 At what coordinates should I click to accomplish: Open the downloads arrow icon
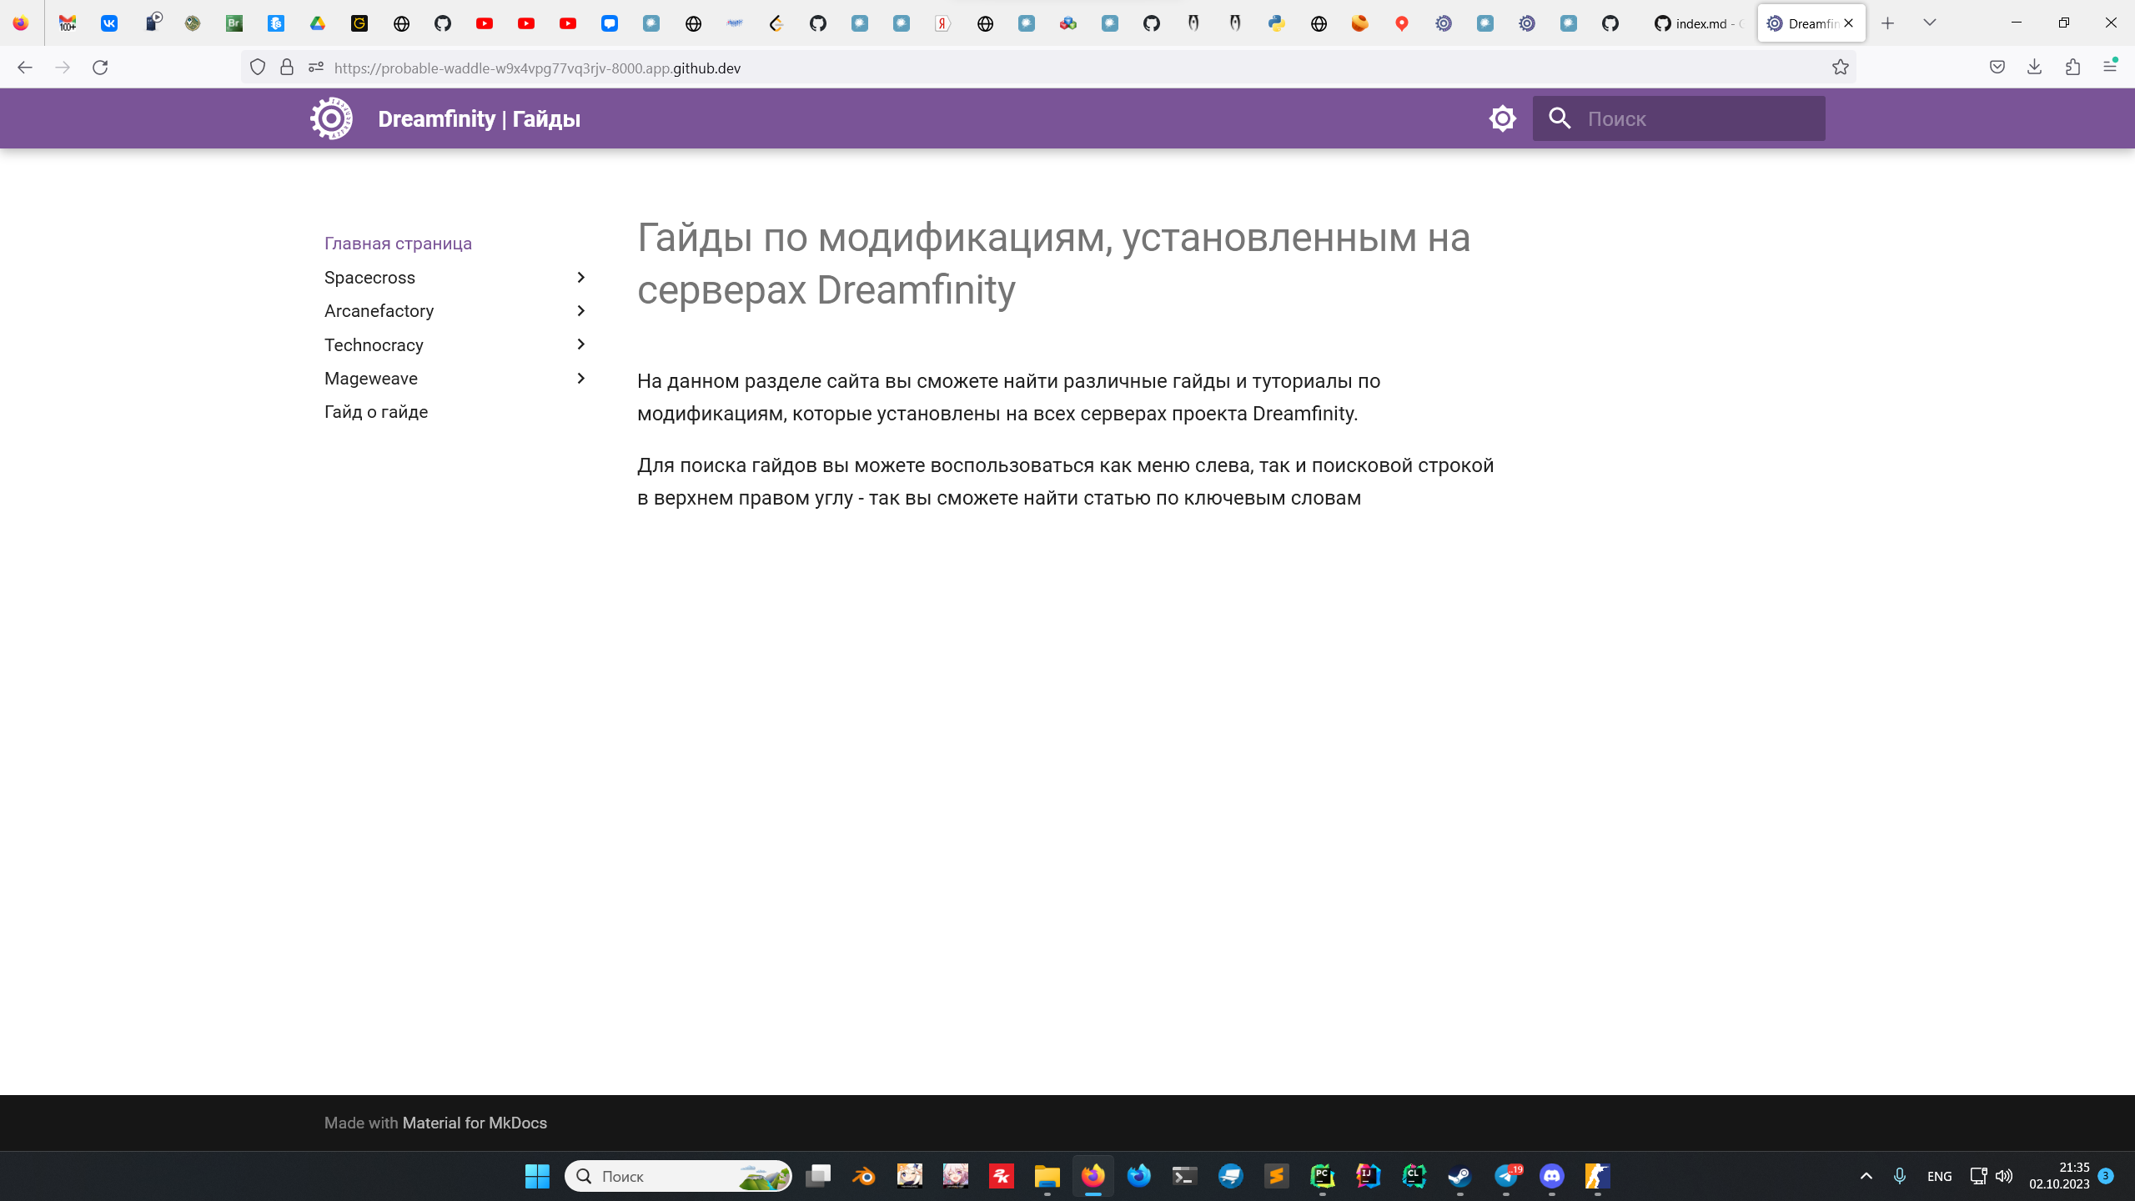2034,68
